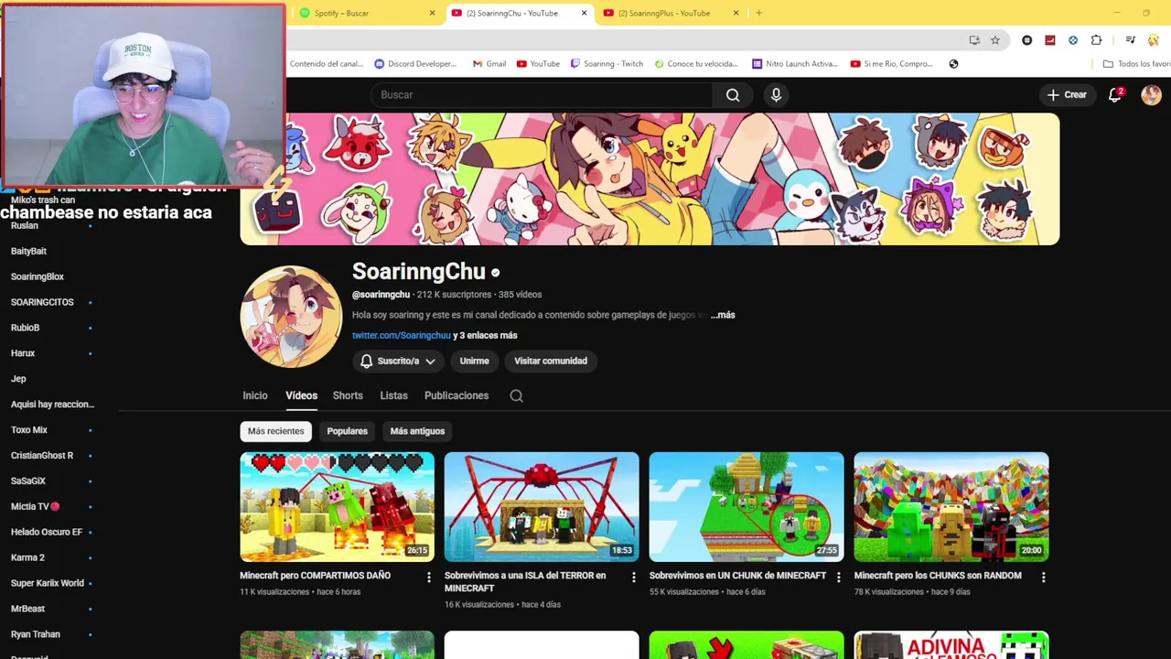
Task: Open the media control icon in the browser toolbar
Action: pyautogui.click(x=1130, y=40)
